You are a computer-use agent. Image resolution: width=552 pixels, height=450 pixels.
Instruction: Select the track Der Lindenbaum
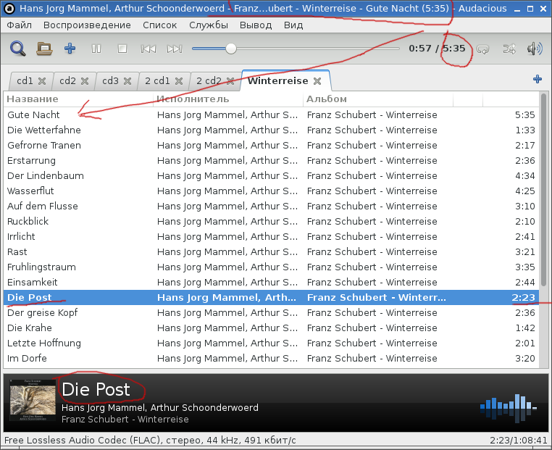[271, 175]
